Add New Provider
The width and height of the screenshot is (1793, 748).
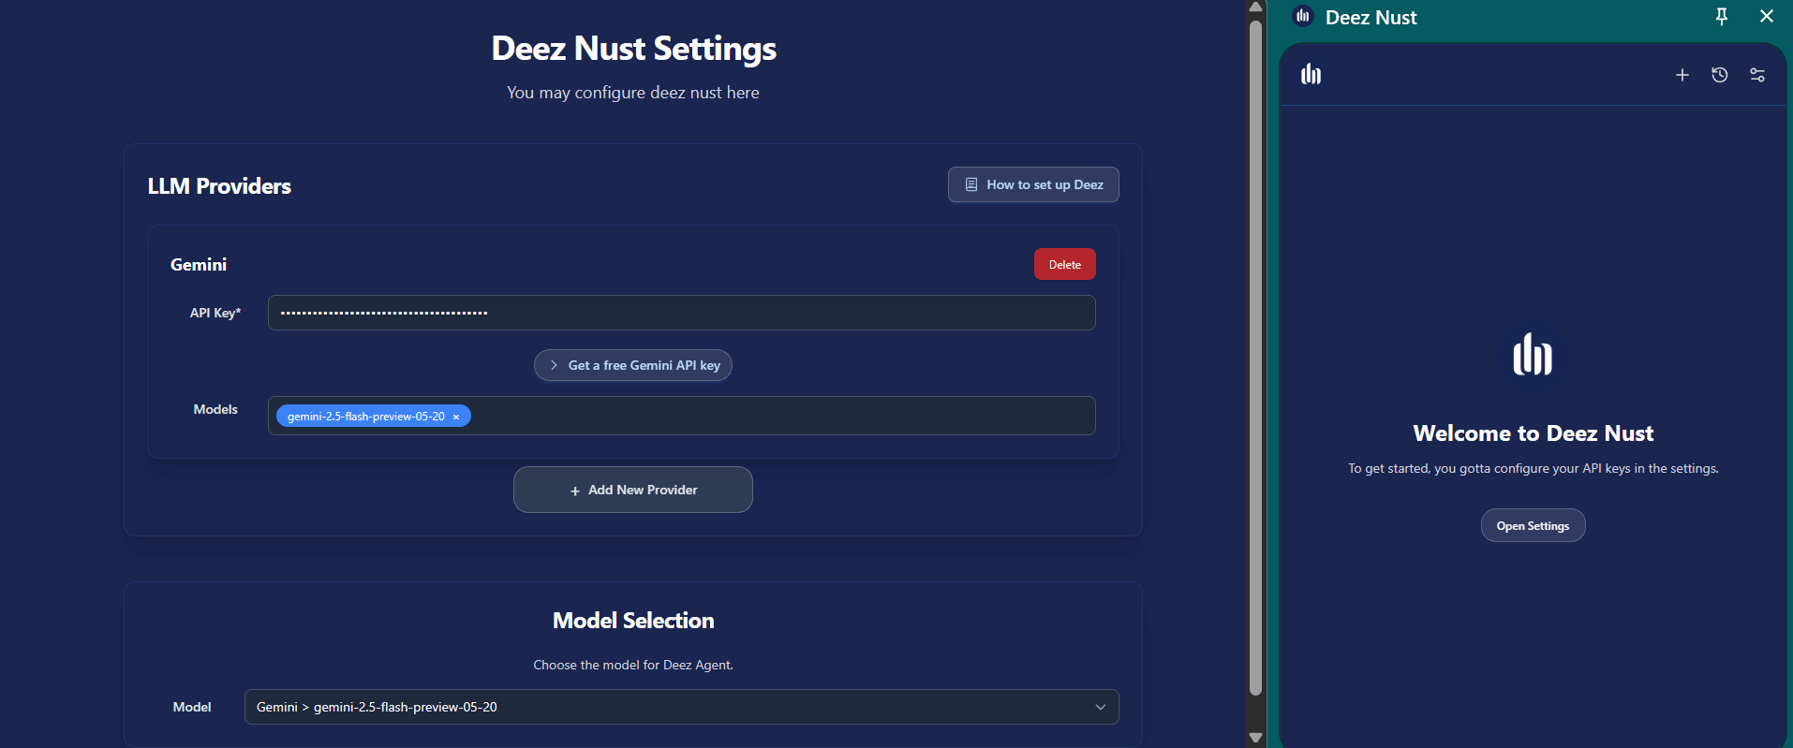tap(633, 490)
